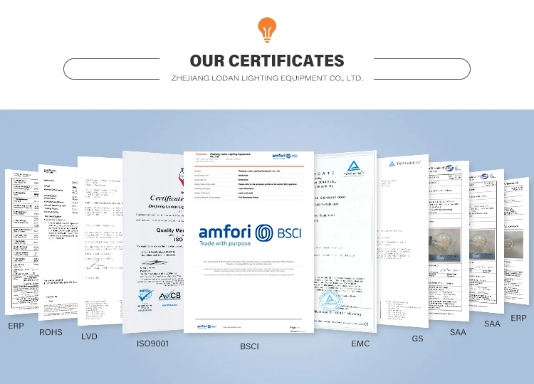534x384 pixels.
Task: Click the AJCB logo on ISO certificate
Action: click(x=169, y=297)
